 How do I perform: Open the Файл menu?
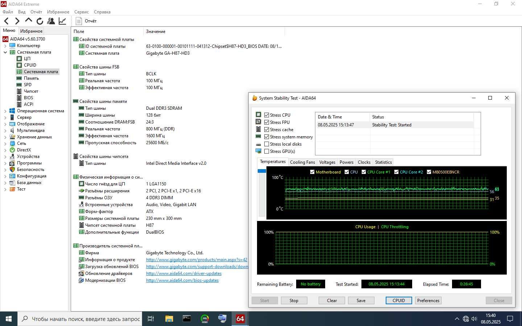(x=8, y=12)
